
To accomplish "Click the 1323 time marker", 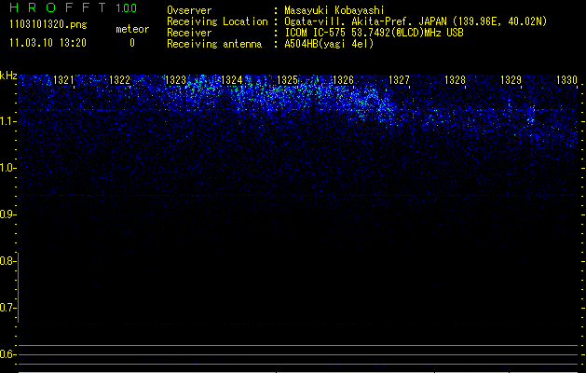I will 175,79.
